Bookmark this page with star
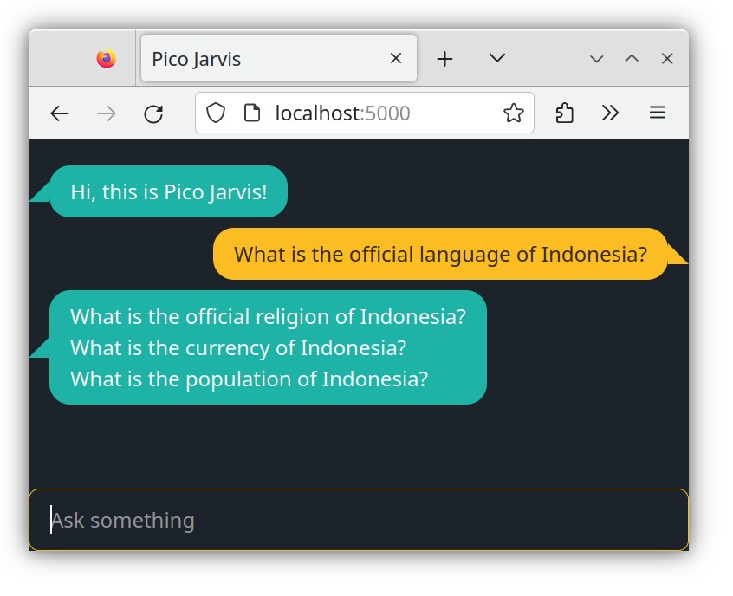The image size is (733, 596). (x=513, y=113)
